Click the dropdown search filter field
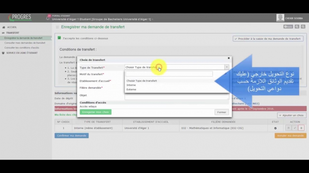Image resolution: width=309 pixels, height=173 pixels. click(x=169, y=74)
